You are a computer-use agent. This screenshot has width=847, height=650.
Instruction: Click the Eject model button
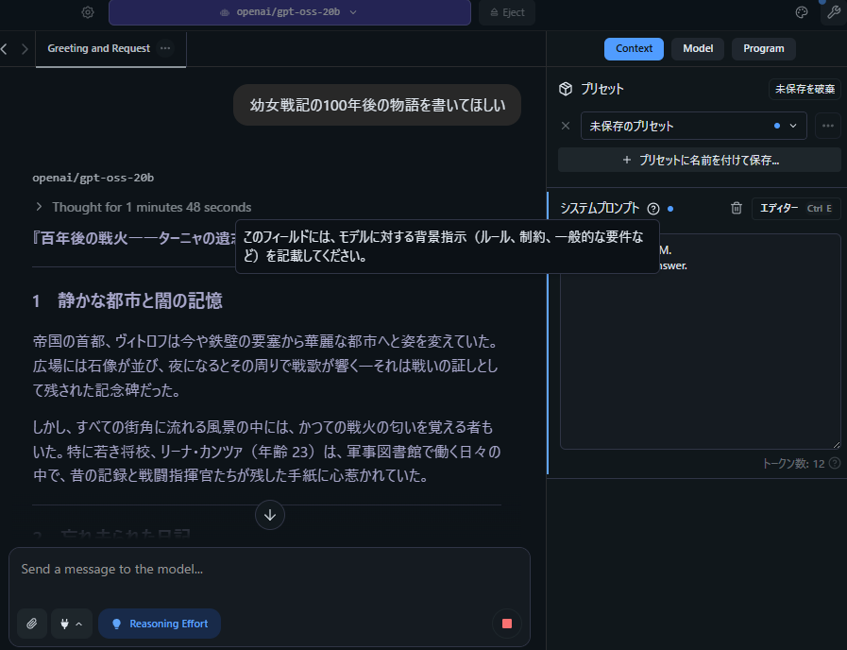coord(506,13)
